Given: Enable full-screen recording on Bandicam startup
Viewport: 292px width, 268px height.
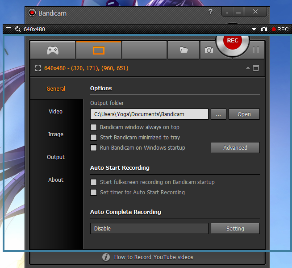Looking at the screenshot, I should 93,182.
